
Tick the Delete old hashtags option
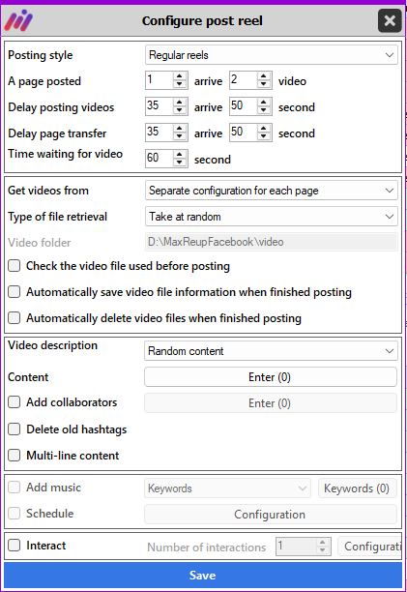pyautogui.click(x=15, y=429)
